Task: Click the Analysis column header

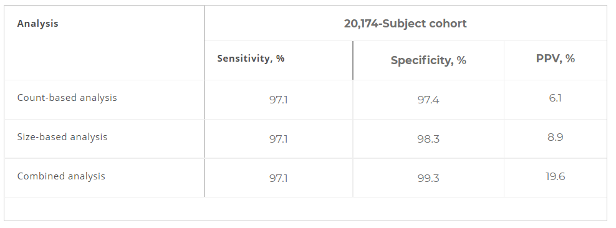Action: coord(37,24)
